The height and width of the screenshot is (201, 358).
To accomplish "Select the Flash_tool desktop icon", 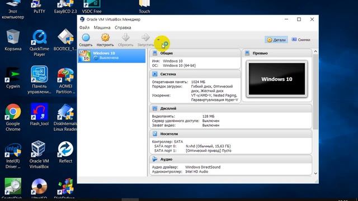I will pyautogui.click(x=39, y=114).
